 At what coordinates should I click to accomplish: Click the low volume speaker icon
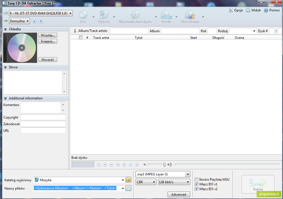tap(145, 165)
